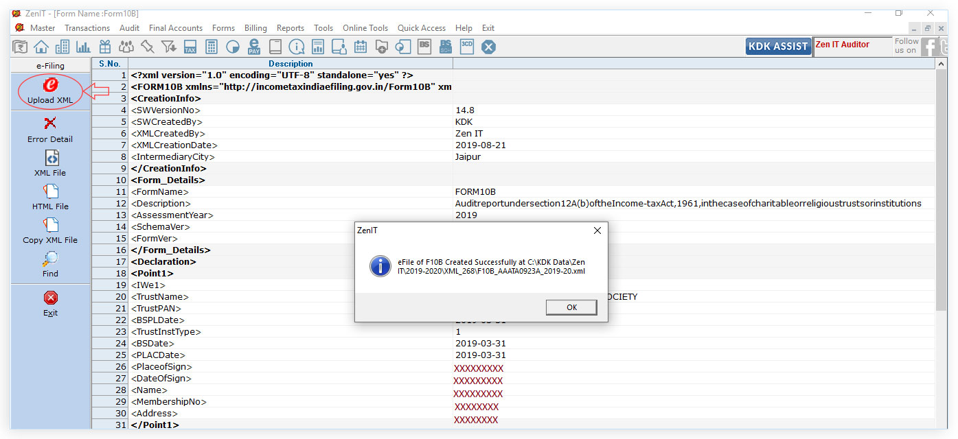
Task: Click the FORM10B value cell
Action: (694, 191)
